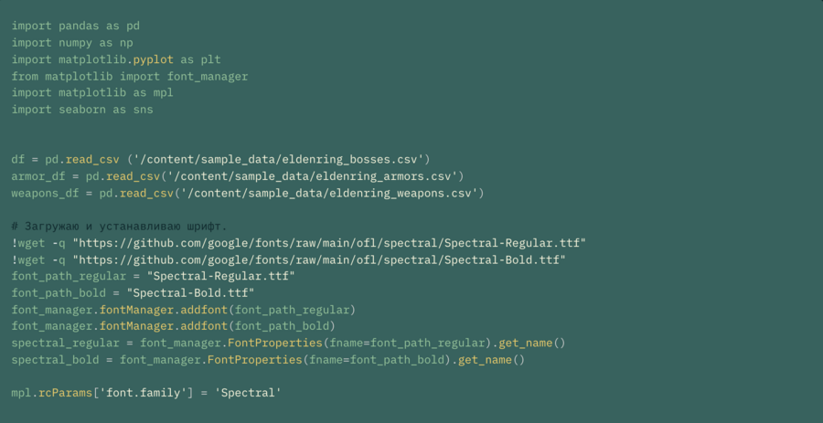
Task: Click the font_path_bold assignment line
Action: 133,293
